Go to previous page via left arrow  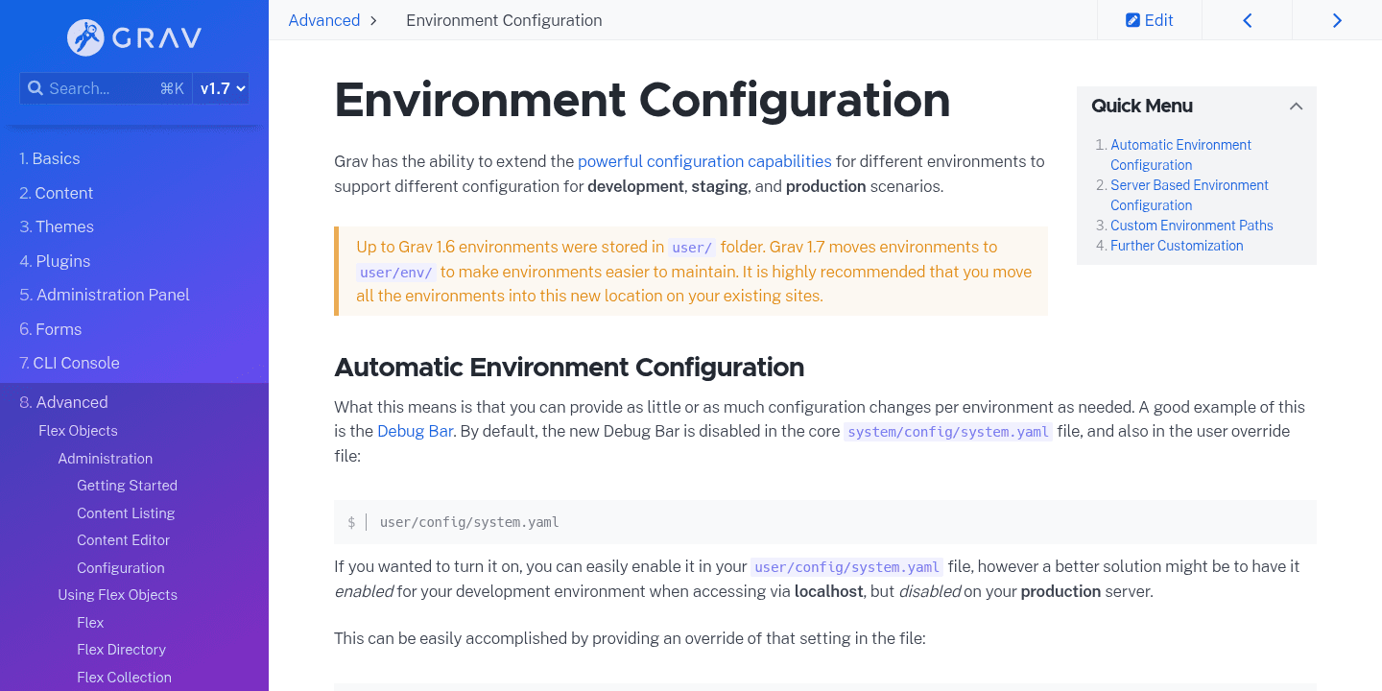[x=1247, y=19]
